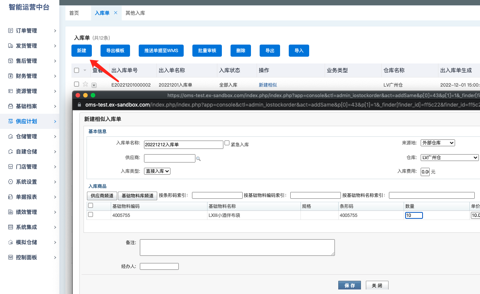
Task: Click the 推送单据至WMS button
Action: click(x=161, y=51)
